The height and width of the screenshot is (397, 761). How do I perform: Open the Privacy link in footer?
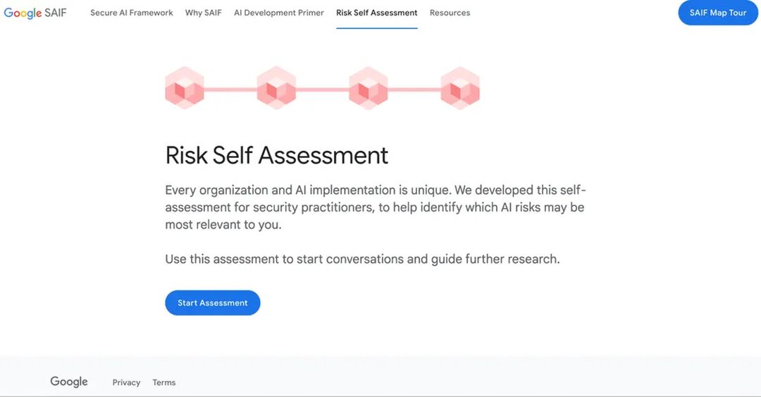tap(126, 382)
